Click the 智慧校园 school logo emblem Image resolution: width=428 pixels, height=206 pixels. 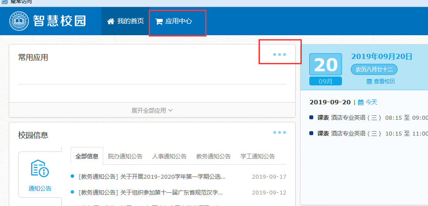[x=20, y=21]
